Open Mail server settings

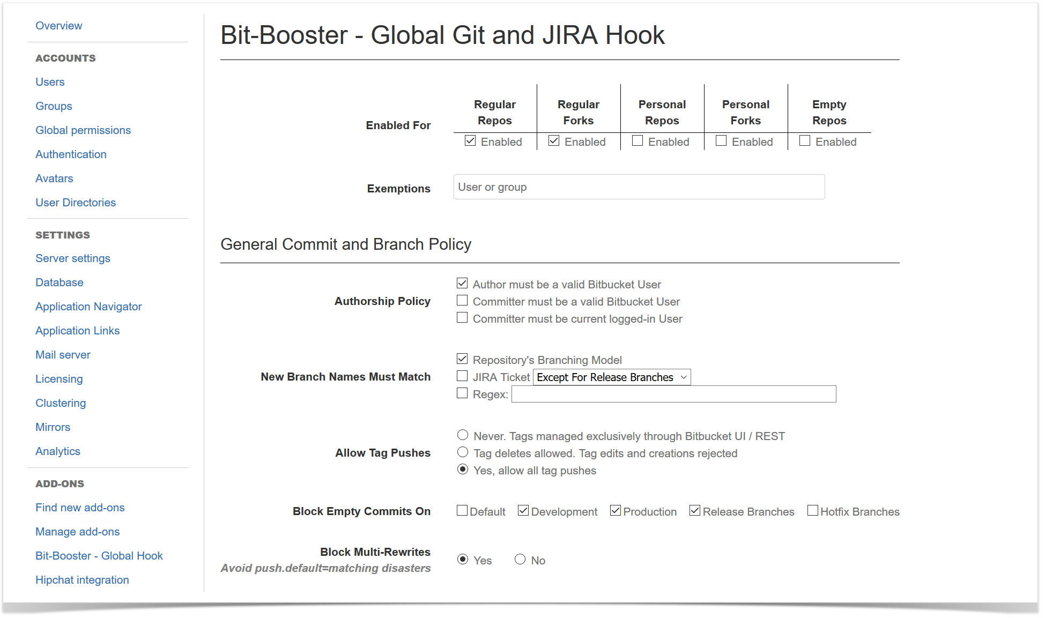pos(63,355)
